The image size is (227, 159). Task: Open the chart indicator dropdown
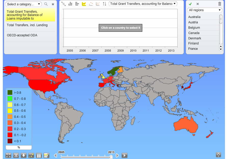[x=143, y=4]
